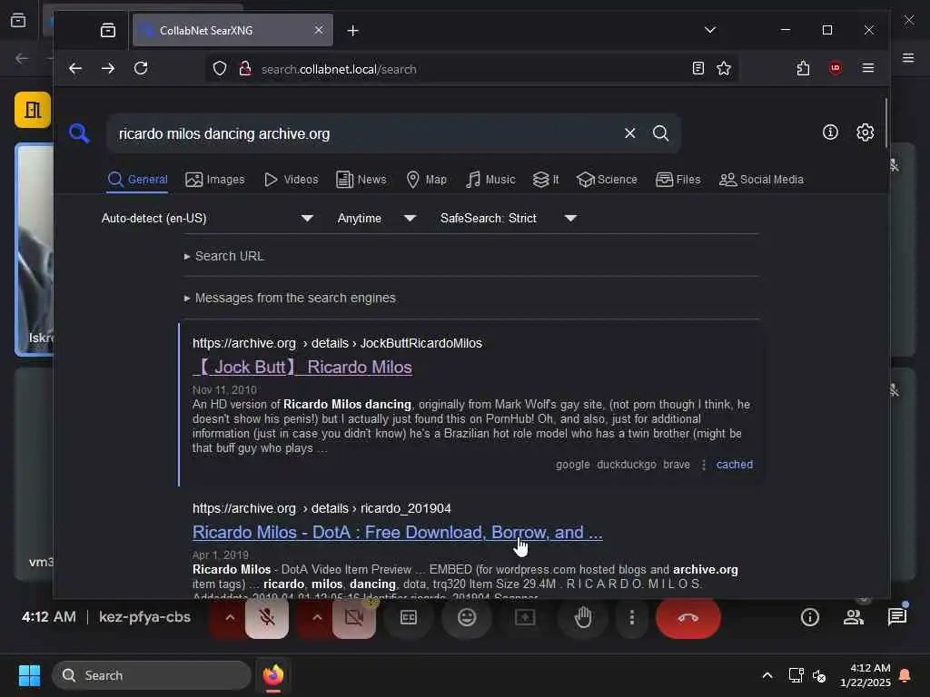930x697 pixels.
Task: Open the Anytime time range dropdown
Action: click(377, 218)
